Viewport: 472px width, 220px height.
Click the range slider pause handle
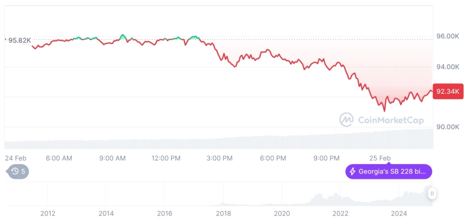[432, 194]
